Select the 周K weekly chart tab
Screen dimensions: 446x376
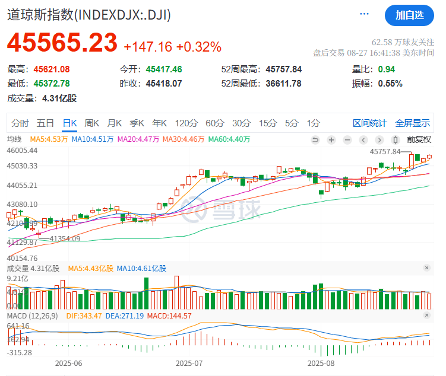[92, 123]
